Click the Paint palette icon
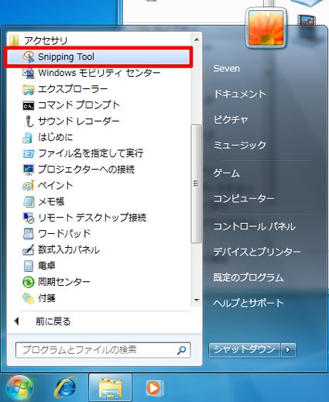The image size is (329, 402). click(x=29, y=185)
